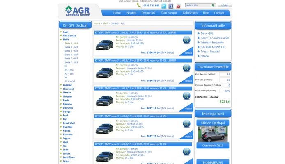Expand the Audi brand category

coord(65,32)
